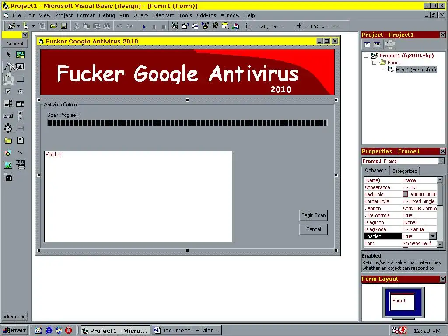Open the Add Standard EXE Project dropdown arrow

click(18, 26)
